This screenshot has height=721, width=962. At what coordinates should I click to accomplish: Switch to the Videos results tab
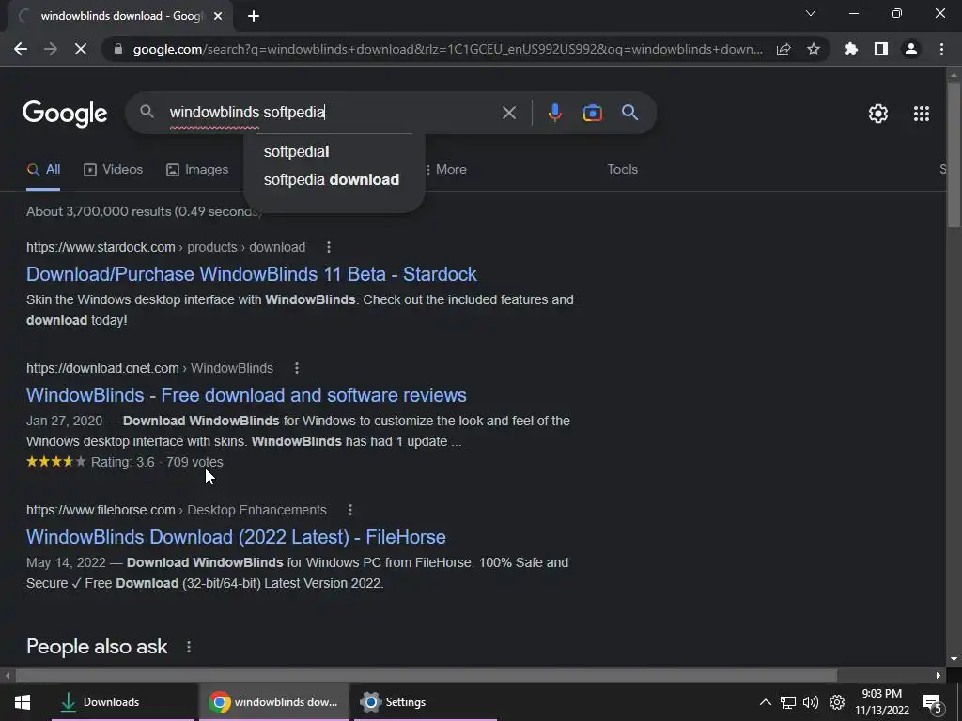113,170
